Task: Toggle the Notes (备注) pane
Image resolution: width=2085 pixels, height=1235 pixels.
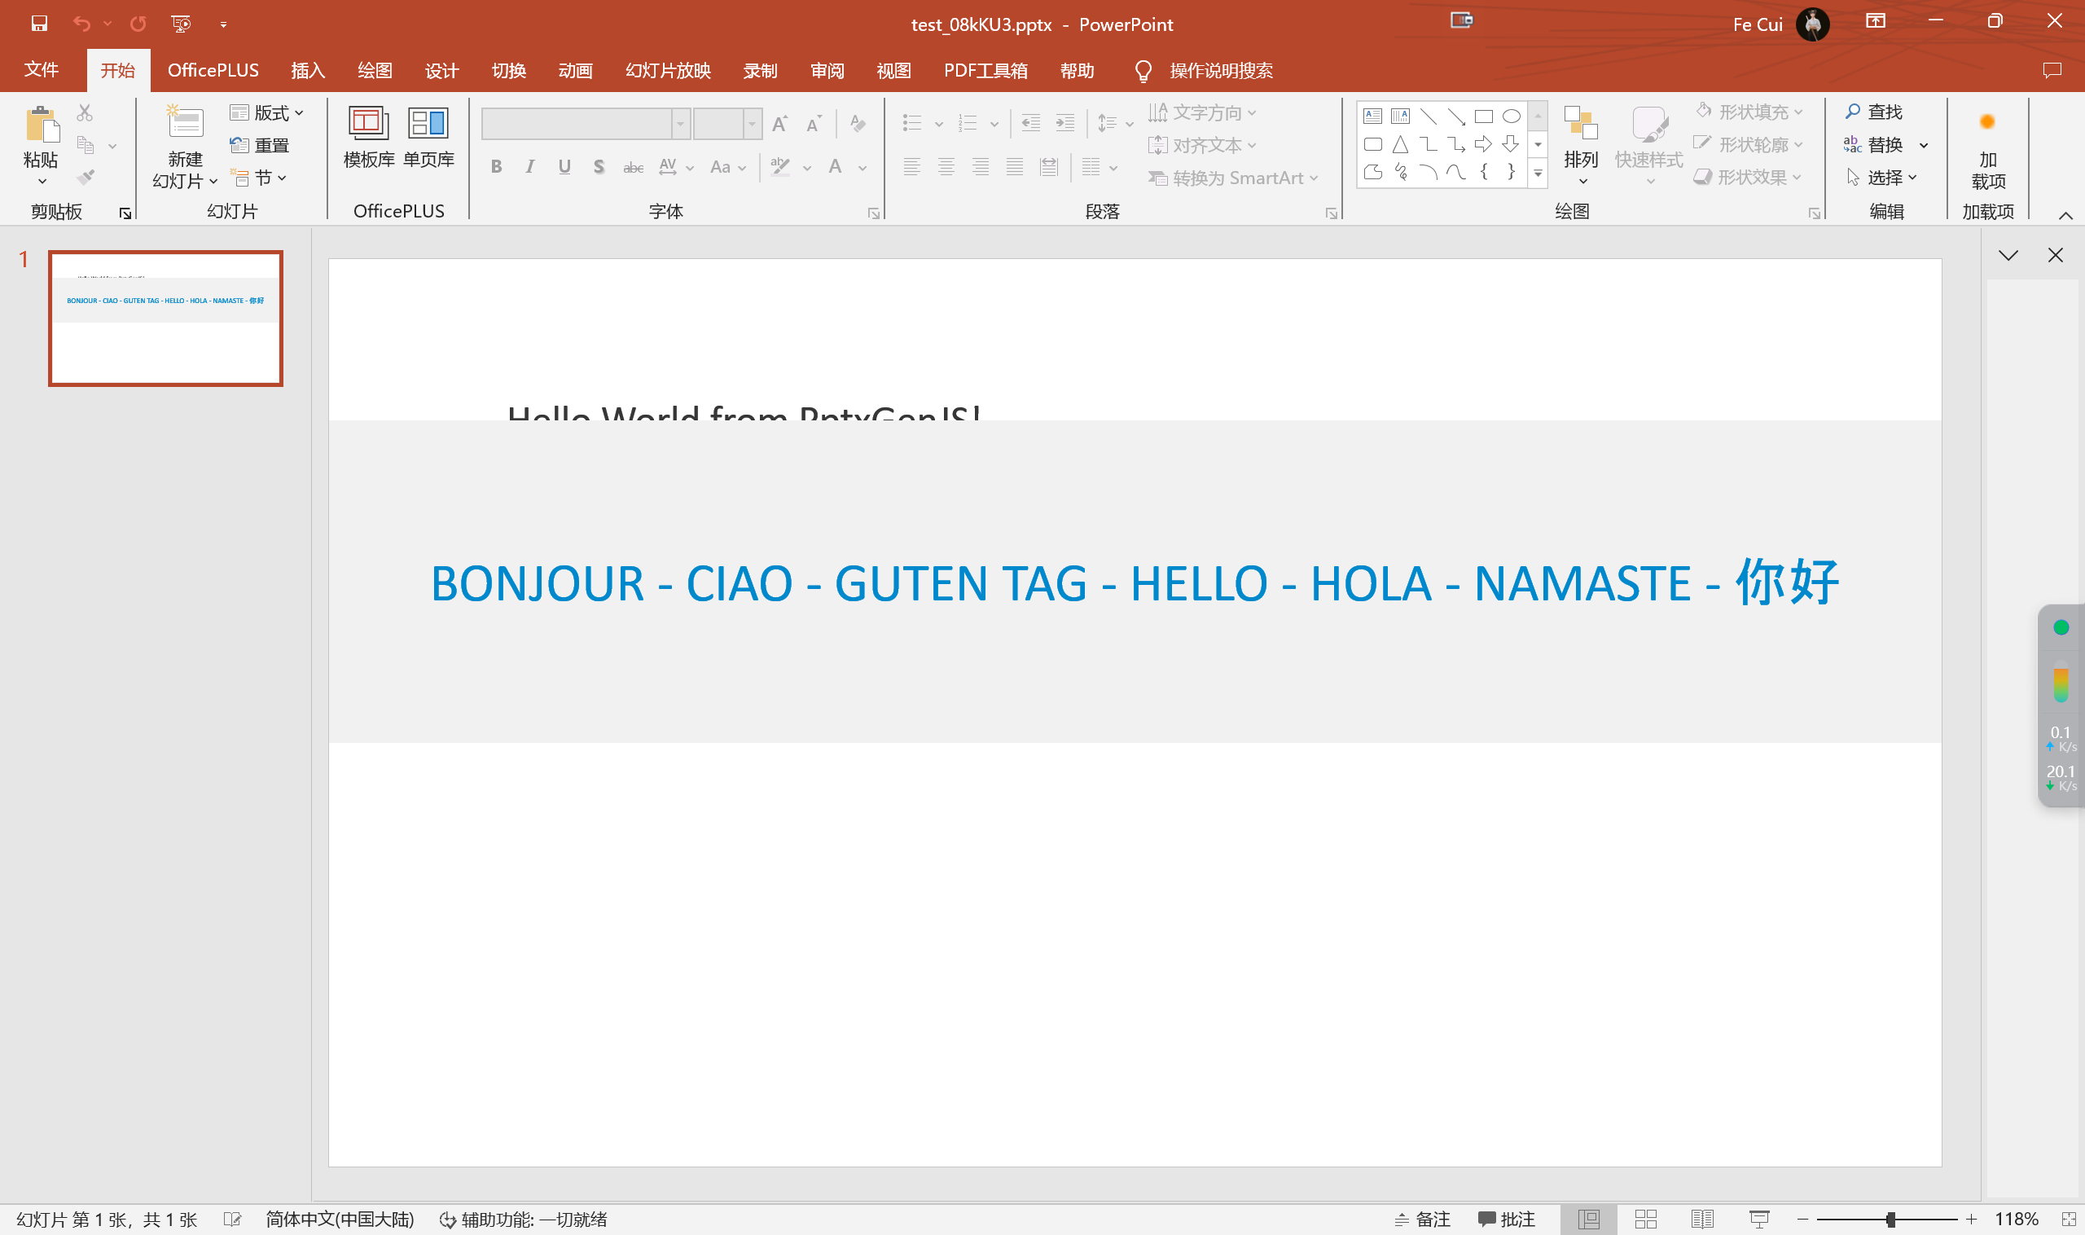Action: point(1422,1220)
